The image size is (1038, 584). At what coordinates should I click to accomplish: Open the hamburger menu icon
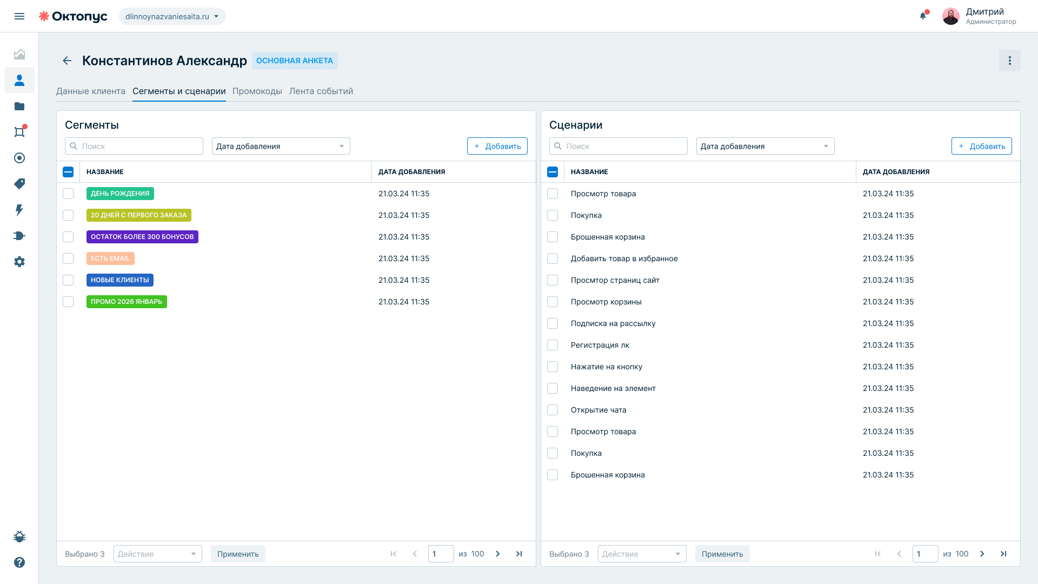tap(19, 16)
